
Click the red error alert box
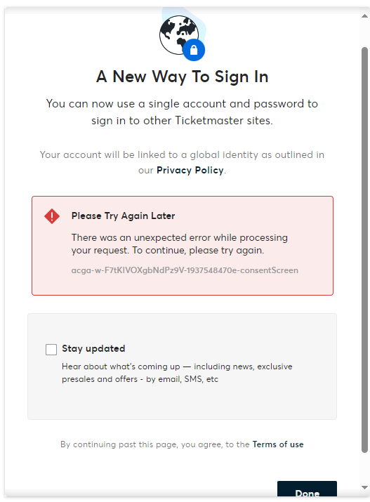tap(183, 246)
